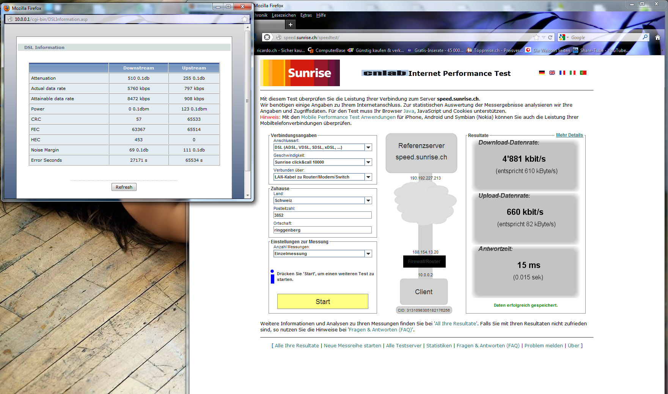Click Über footer link
Viewport: 668px width, 394px height.
(574, 346)
